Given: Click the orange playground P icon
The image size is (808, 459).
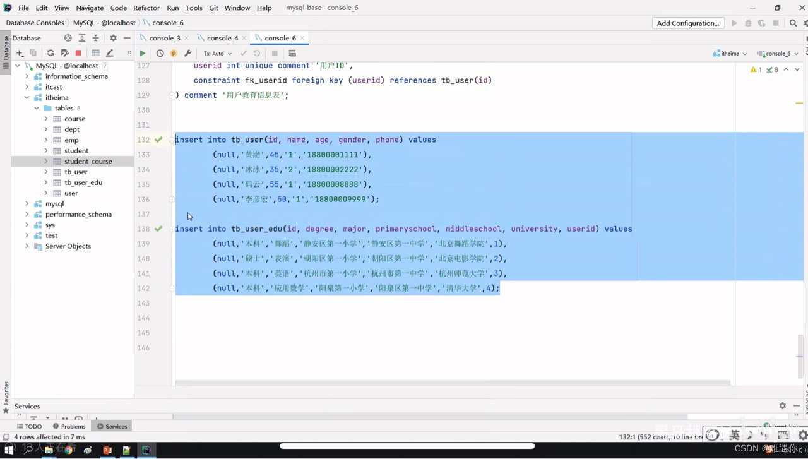Looking at the screenshot, I should tap(174, 54).
